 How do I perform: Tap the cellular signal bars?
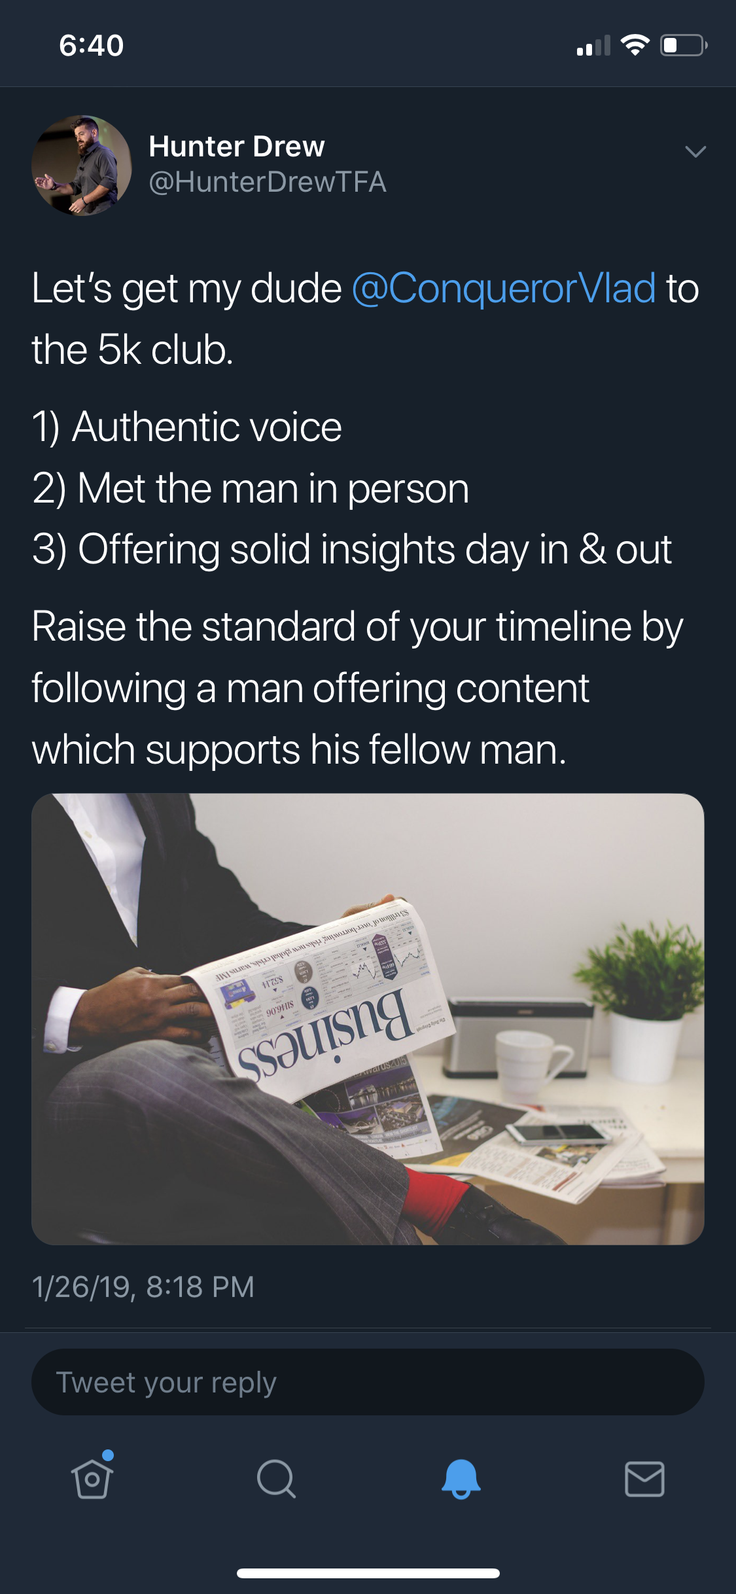click(593, 45)
